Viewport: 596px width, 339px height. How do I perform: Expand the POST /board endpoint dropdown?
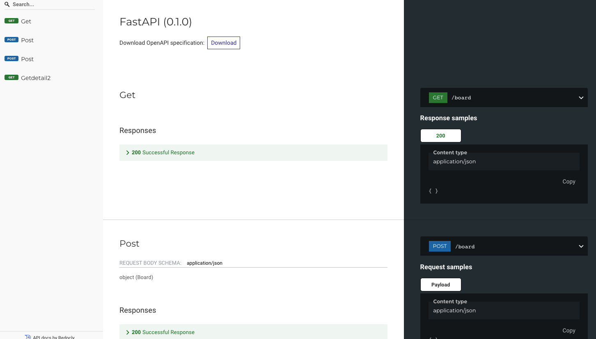click(x=504, y=246)
